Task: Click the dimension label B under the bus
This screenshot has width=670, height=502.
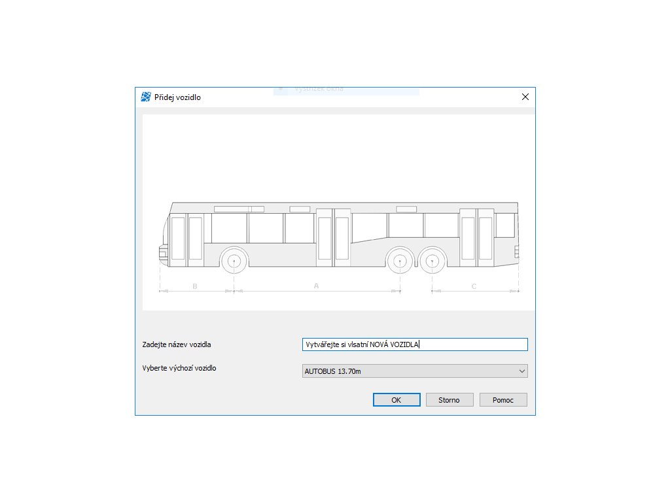Action: pos(195,286)
